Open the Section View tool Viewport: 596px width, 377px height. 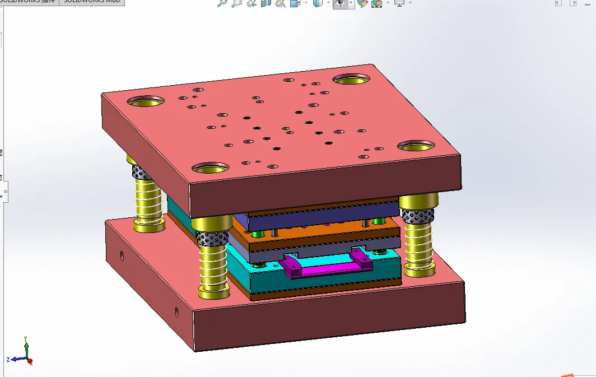[x=266, y=3]
